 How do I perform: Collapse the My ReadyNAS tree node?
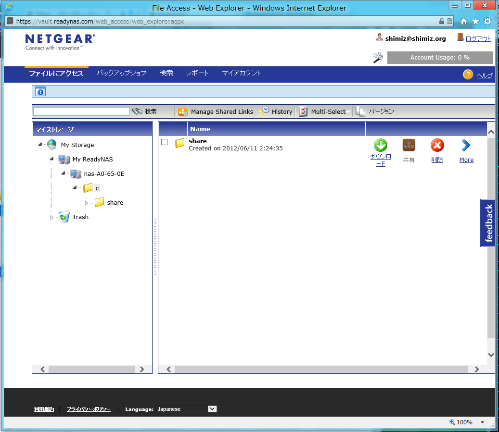click(51, 159)
